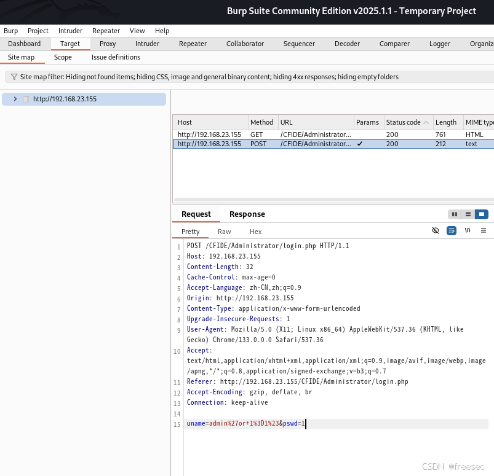Image resolution: width=494 pixels, height=476 pixels.
Task: Open the View menu
Action: click(x=137, y=31)
